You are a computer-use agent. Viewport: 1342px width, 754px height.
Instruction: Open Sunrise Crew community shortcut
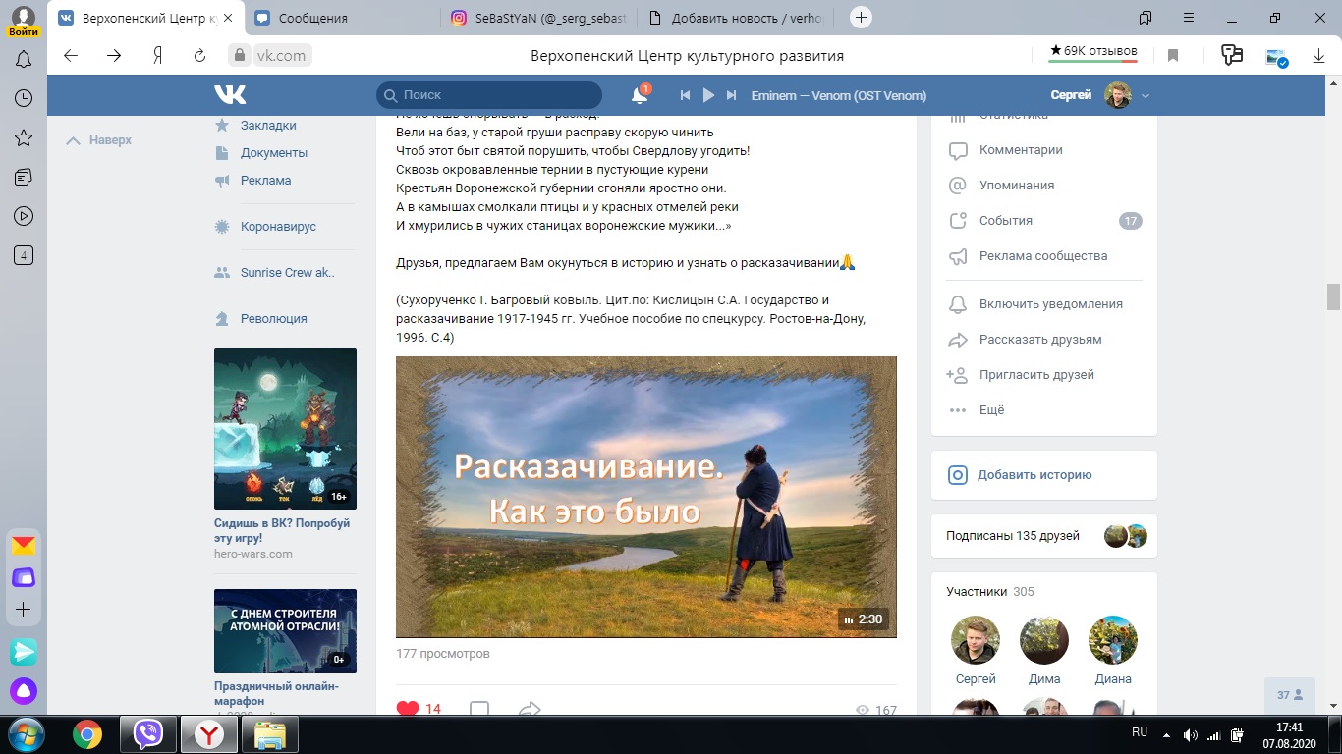pyautogui.click(x=287, y=273)
